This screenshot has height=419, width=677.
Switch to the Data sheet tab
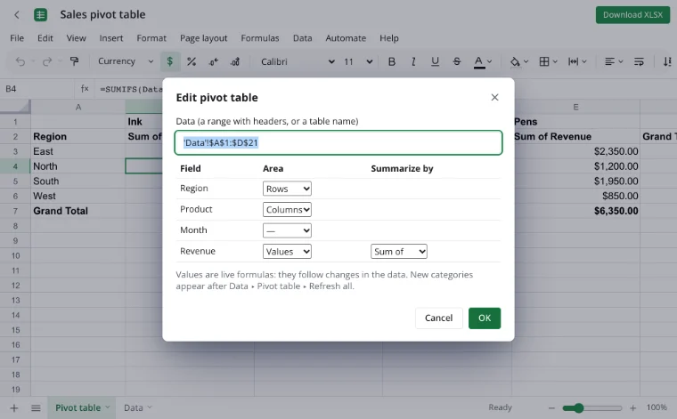coord(137,407)
